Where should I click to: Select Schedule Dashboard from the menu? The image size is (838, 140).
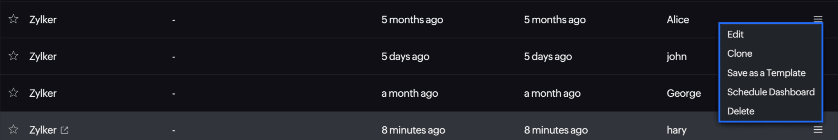click(x=771, y=92)
